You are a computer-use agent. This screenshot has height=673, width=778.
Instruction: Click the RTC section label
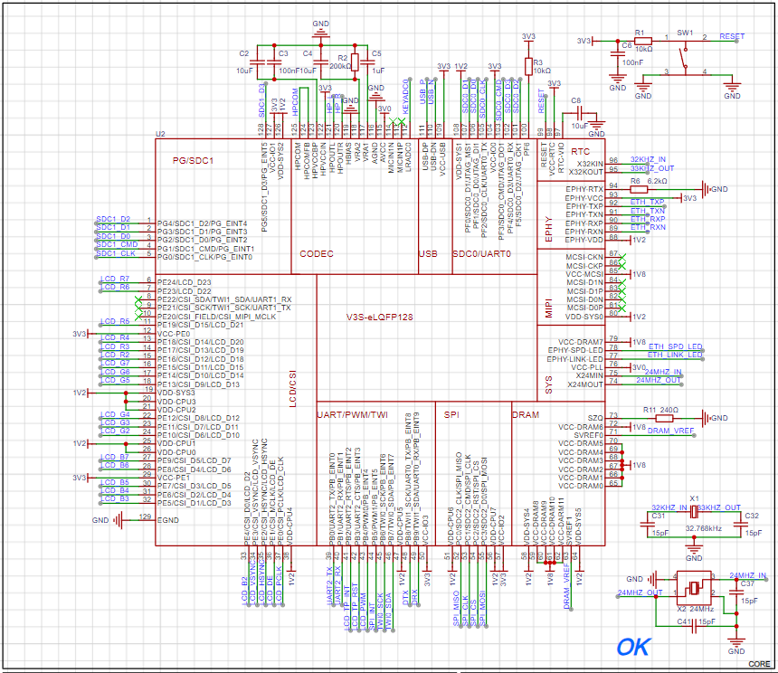(x=580, y=152)
